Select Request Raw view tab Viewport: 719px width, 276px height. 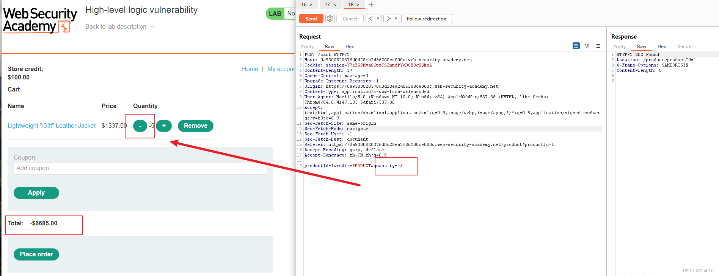[330, 47]
